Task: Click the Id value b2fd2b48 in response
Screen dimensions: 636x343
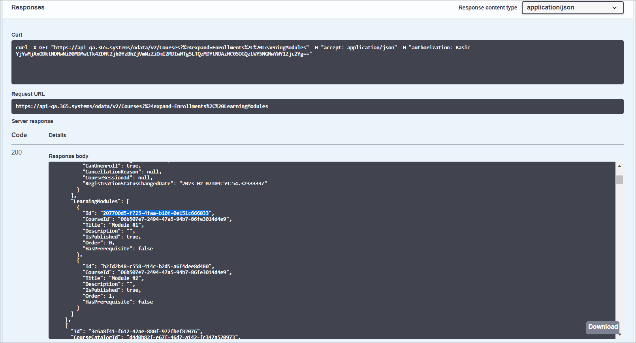Action: 156,267
